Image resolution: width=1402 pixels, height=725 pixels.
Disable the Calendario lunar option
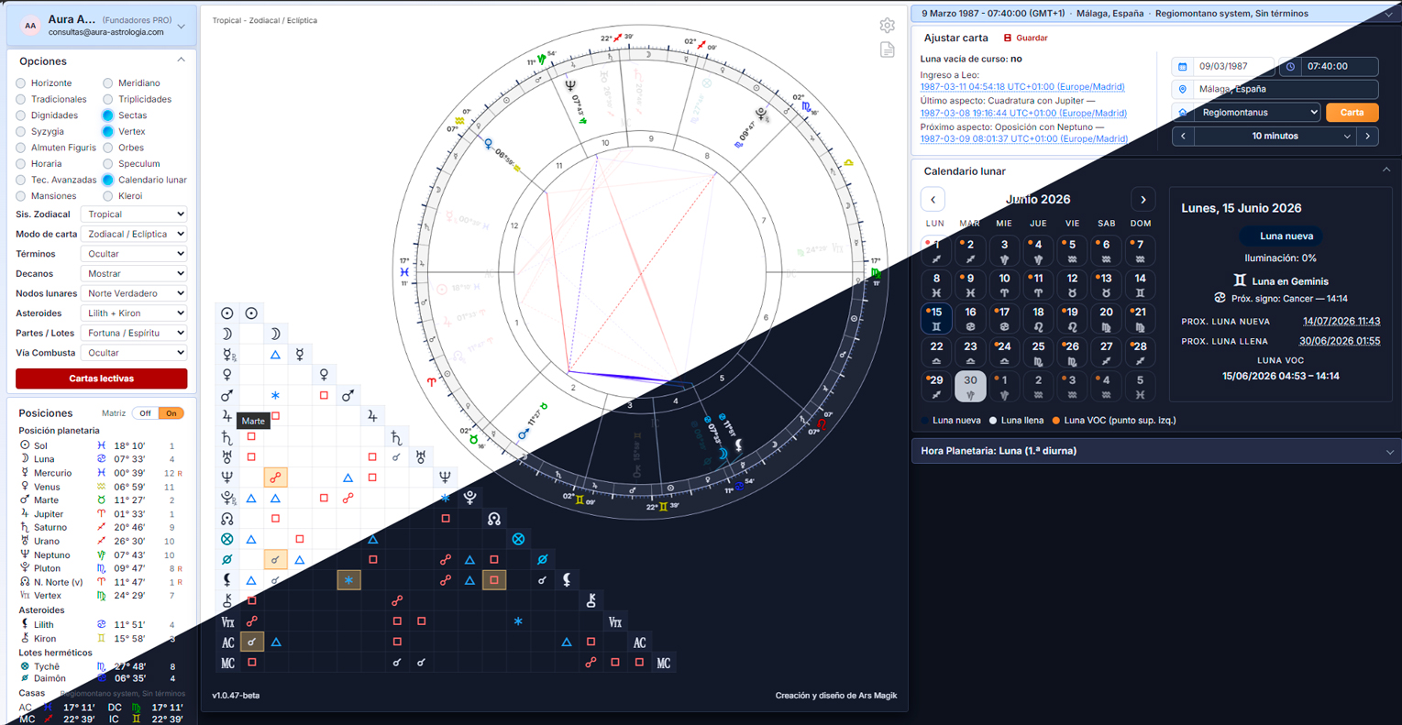point(108,180)
